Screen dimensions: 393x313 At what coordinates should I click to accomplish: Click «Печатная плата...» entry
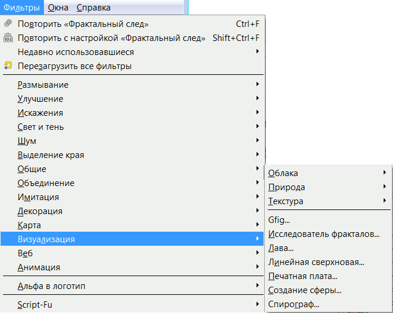302,277
